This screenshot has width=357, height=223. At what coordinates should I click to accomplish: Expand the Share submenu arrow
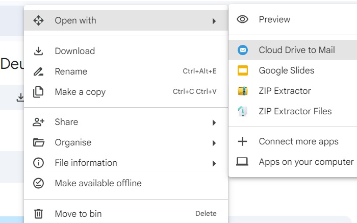click(x=214, y=123)
